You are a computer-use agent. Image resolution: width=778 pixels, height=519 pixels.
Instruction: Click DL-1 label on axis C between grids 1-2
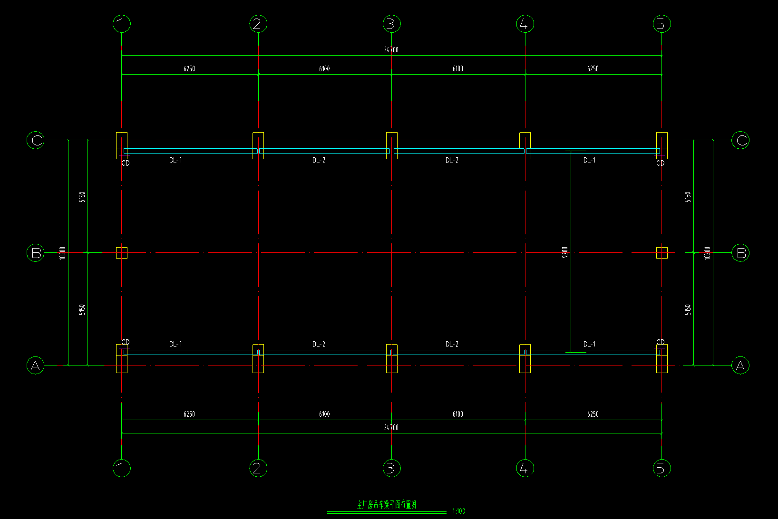pyautogui.click(x=175, y=161)
